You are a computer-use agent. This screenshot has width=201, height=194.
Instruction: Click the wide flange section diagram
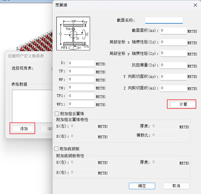pos(73,33)
